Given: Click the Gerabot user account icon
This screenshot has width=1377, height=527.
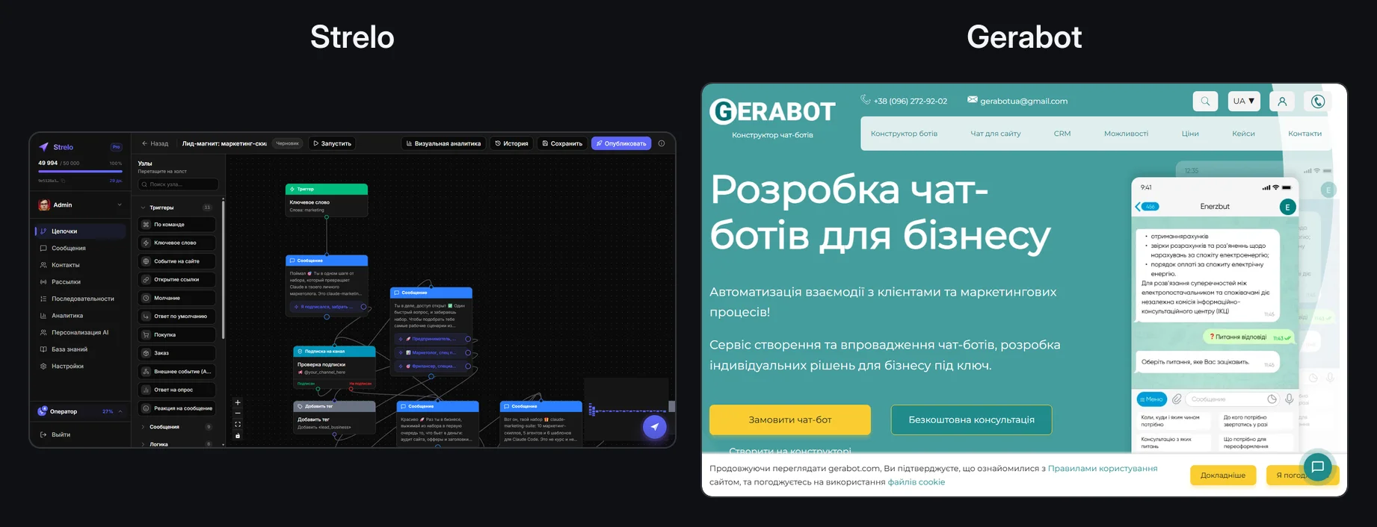Looking at the screenshot, I should click(1282, 101).
